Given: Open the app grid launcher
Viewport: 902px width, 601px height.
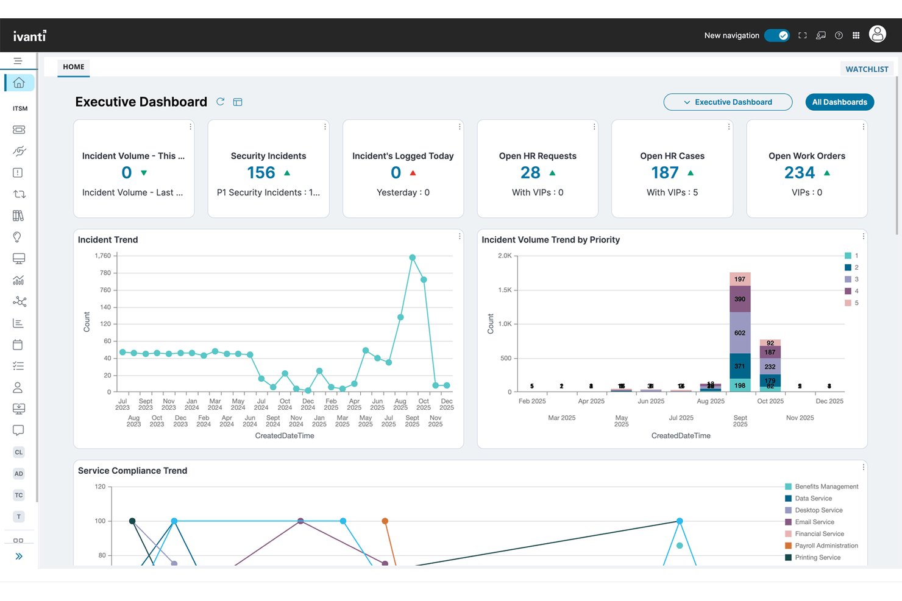Looking at the screenshot, I should pos(856,35).
